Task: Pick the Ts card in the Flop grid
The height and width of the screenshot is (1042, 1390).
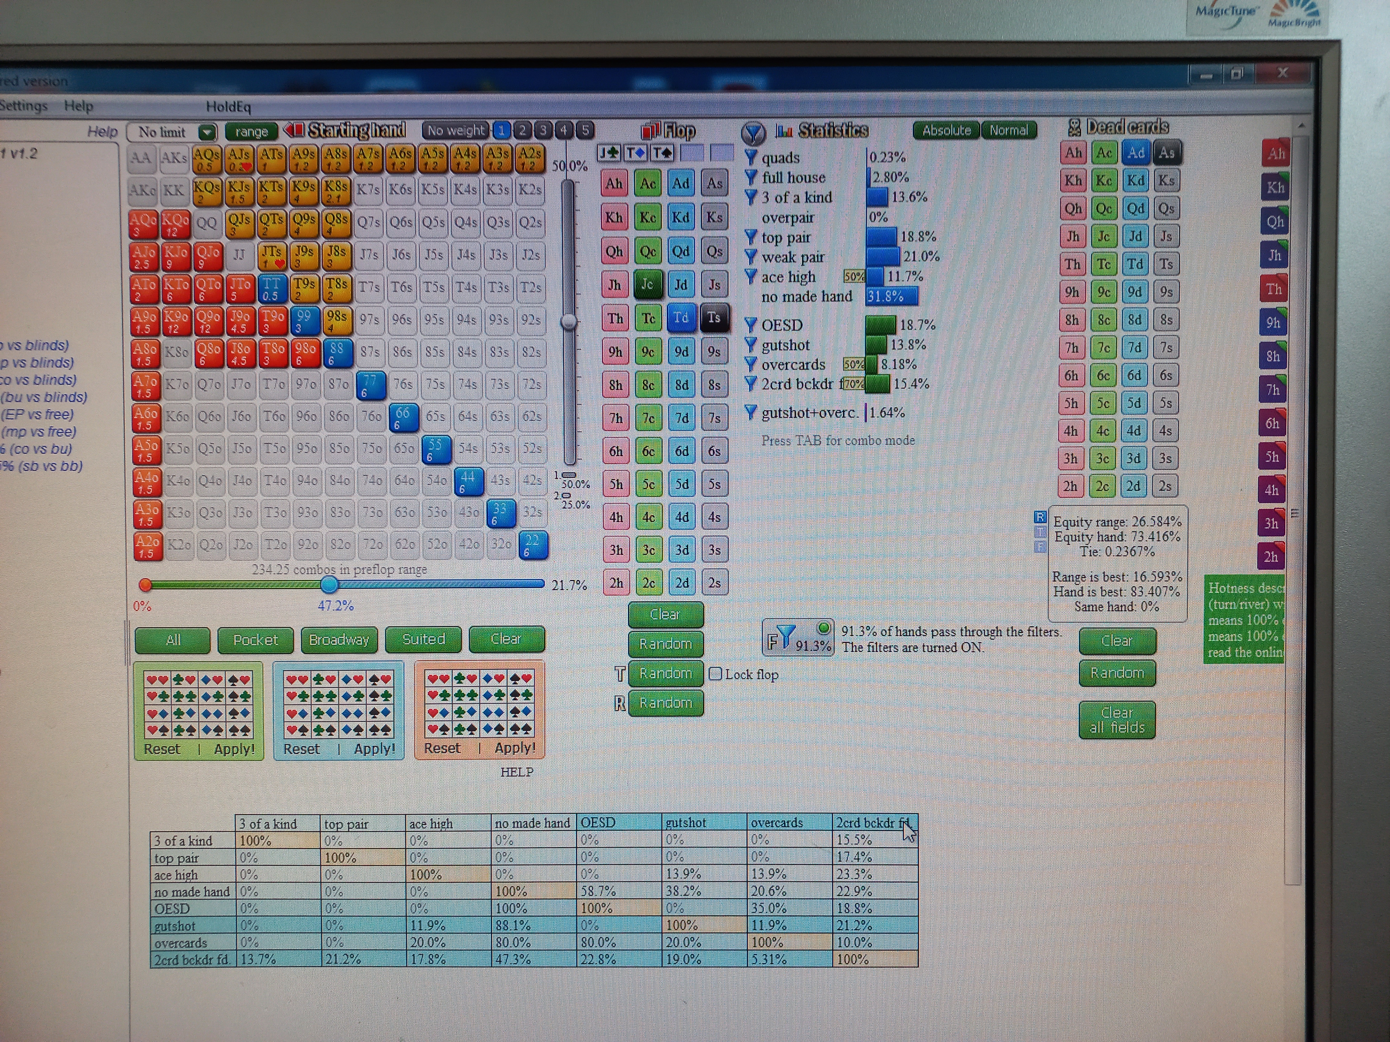Action: pyautogui.click(x=715, y=318)
